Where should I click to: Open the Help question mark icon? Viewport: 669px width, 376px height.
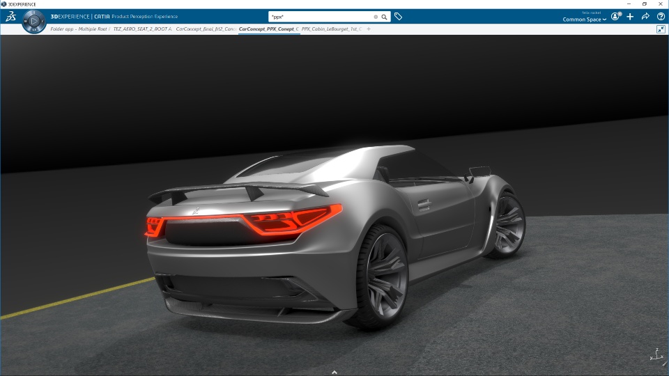(x=661, y=16)
